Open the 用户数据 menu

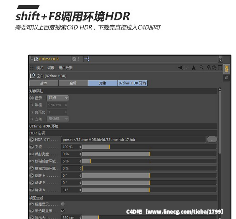pos(65,68)
